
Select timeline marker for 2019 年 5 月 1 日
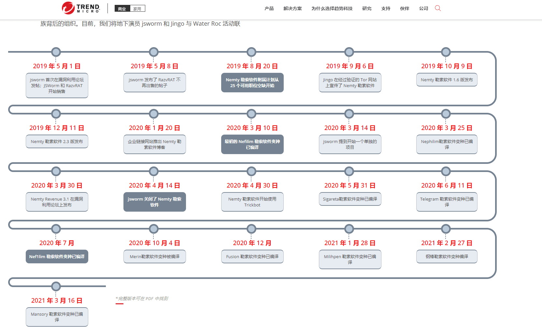coord(56,52)
